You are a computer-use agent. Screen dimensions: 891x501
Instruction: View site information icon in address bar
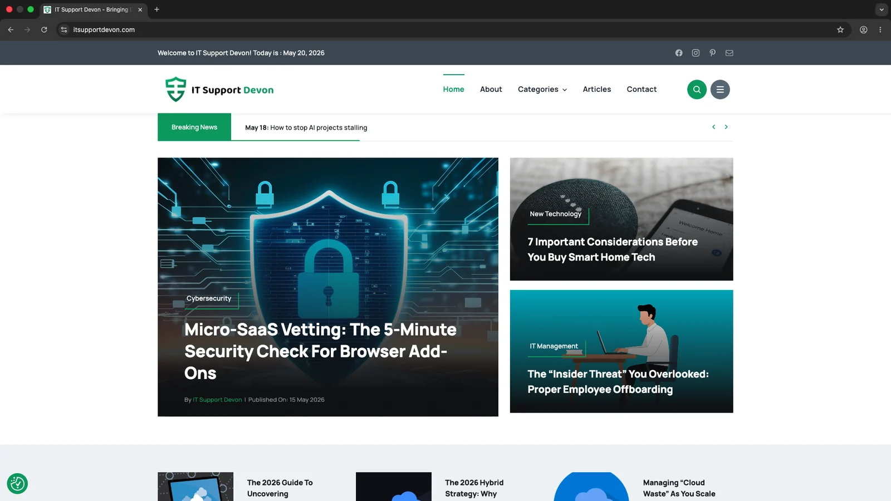pos(64,30)
